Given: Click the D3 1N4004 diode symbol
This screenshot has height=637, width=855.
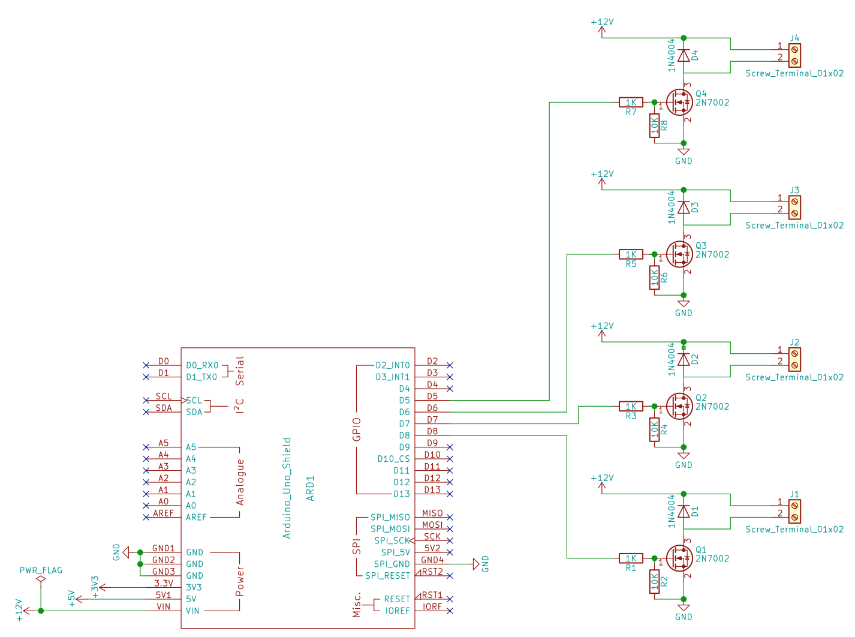Looking at the screenshot, I should 684,208.
